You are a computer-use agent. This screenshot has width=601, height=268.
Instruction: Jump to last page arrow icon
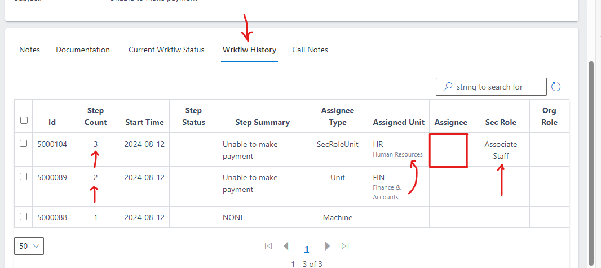(345, 246)
